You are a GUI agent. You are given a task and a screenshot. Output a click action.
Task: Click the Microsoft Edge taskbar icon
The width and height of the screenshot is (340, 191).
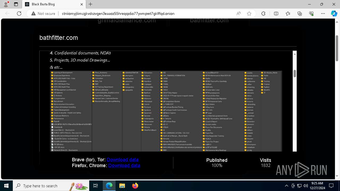[x=109, y=186]
